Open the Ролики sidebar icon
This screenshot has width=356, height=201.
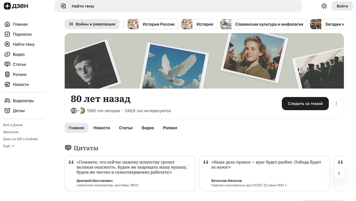click(x=8, y=74)
